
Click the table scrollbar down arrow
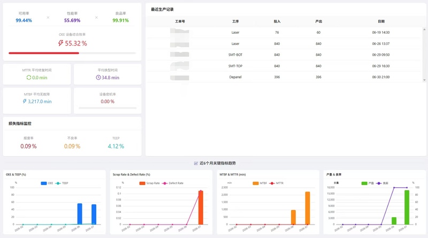click(424, 80)
